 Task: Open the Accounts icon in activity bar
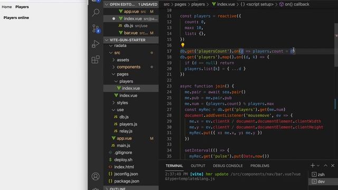tap(96, 176)
